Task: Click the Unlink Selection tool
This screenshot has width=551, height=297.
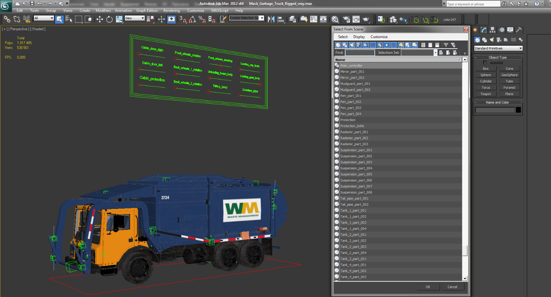Action: tap(17, 19)
